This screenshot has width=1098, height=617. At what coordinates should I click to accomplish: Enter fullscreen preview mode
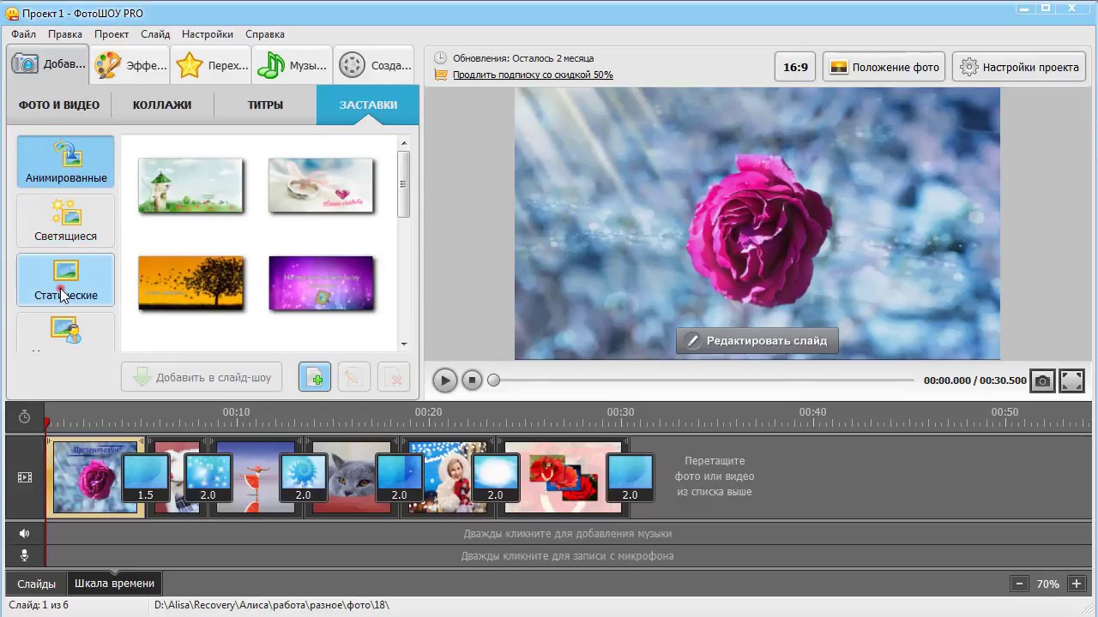point(1071,380)
